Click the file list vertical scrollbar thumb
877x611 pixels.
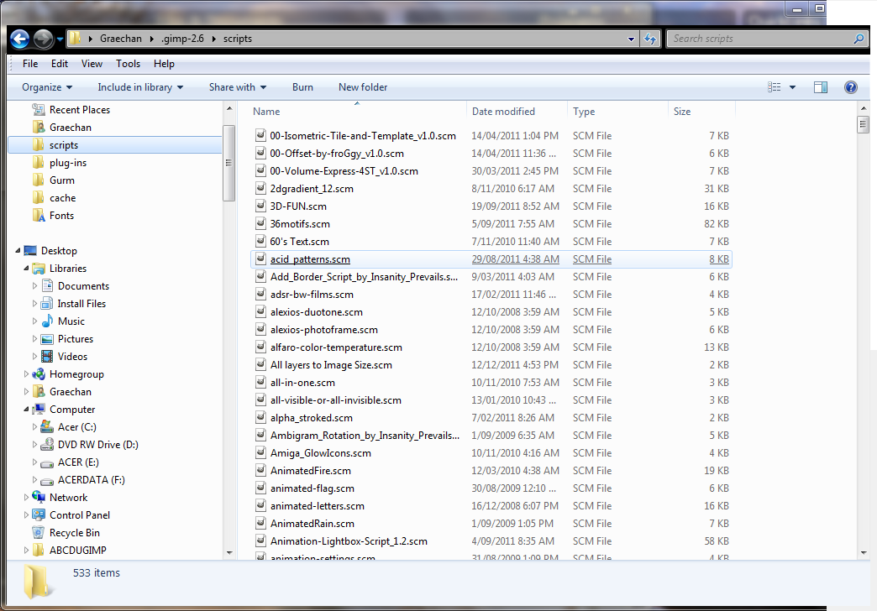pos(863,124)
